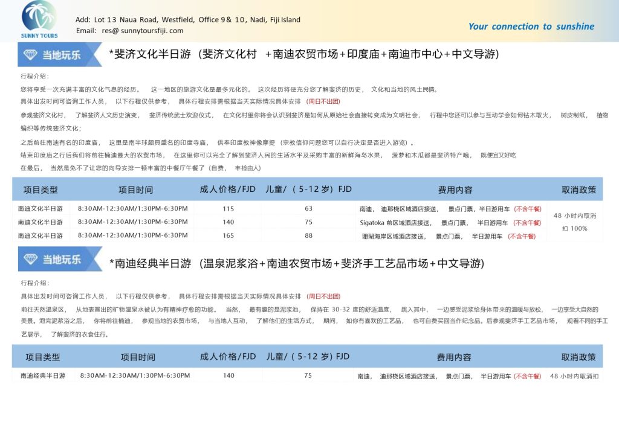The height and width of the screenshot is (437, 619).
Task: Click the sentence starting 您将享受一次充满丰富的文化气息
Action: [x=229, y=89]
